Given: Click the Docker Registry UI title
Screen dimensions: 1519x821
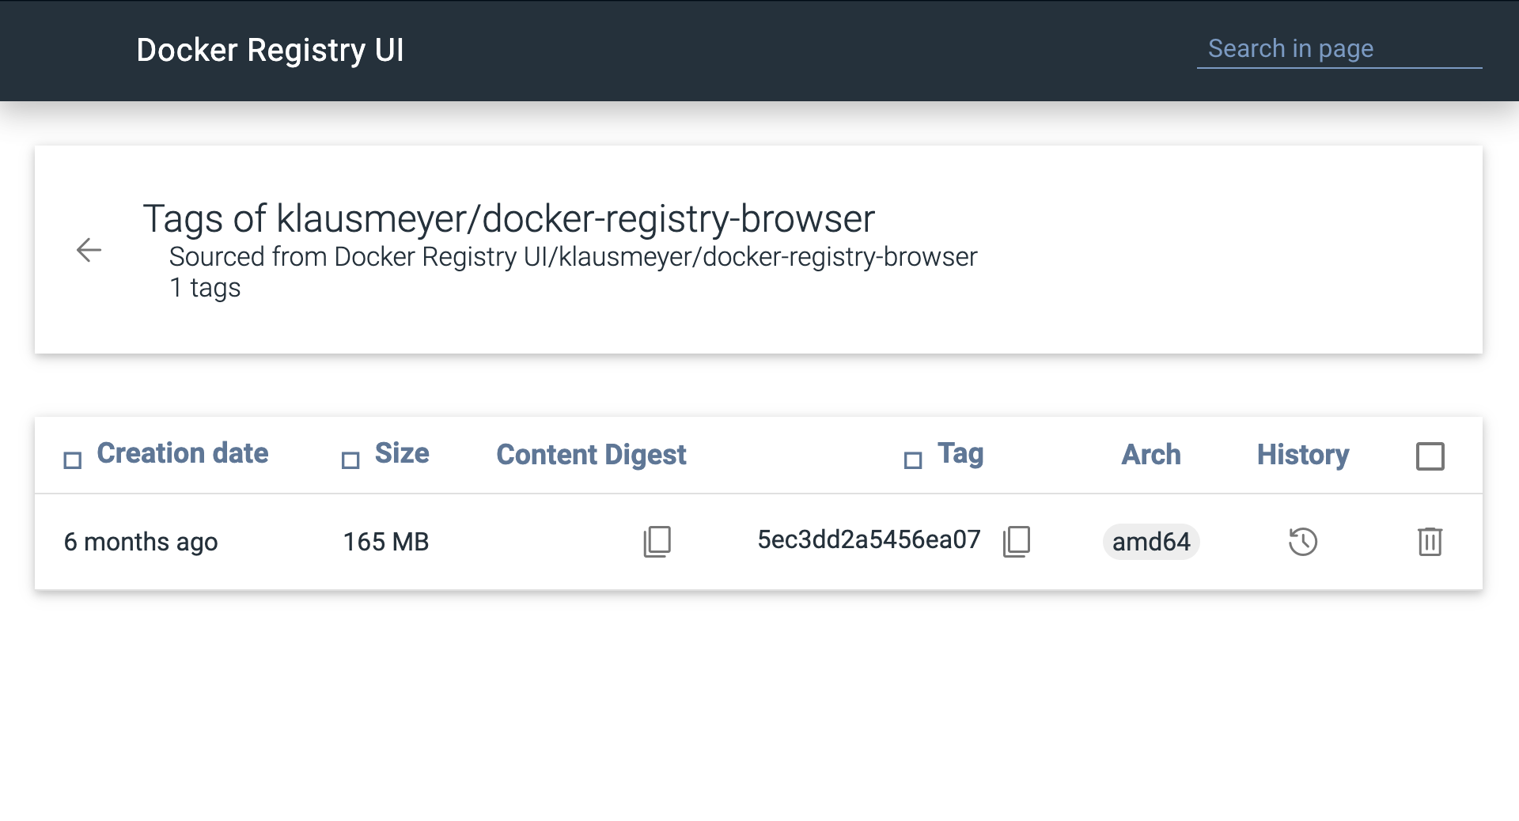Looking at the screenshot, I should pyautogui.click(x=271, y=50).
